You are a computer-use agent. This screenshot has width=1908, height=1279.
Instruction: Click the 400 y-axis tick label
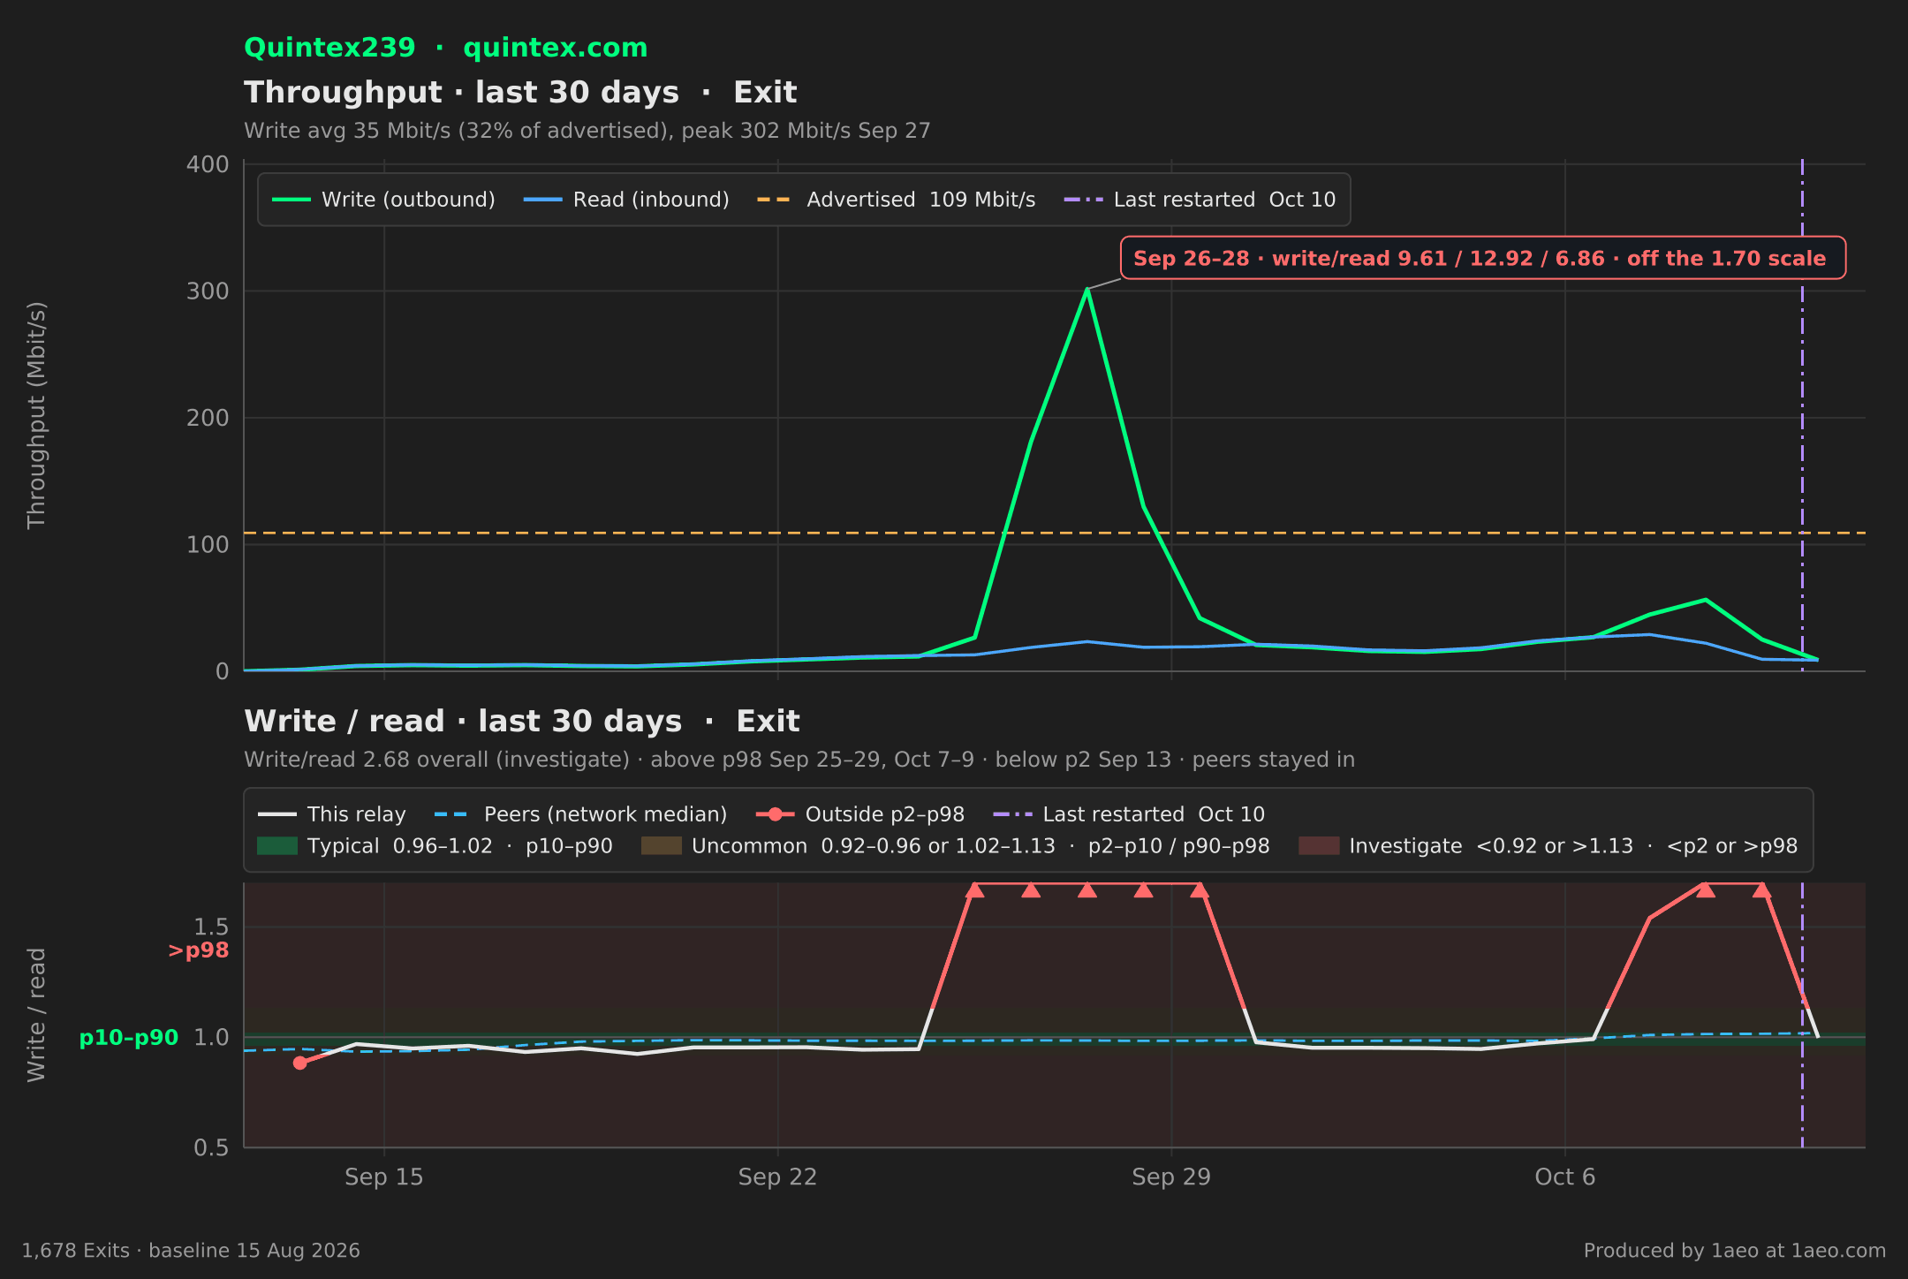tap(208, 164)
